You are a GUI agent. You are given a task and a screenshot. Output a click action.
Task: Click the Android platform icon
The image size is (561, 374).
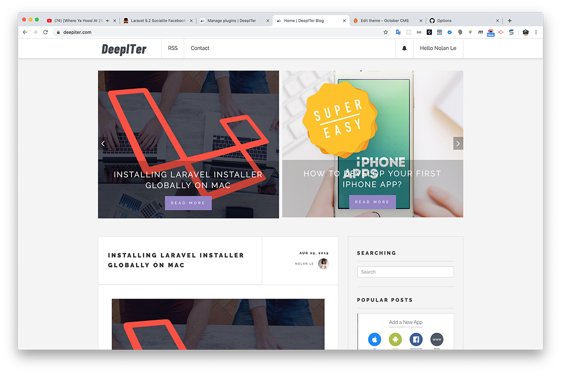coord(395,339)
